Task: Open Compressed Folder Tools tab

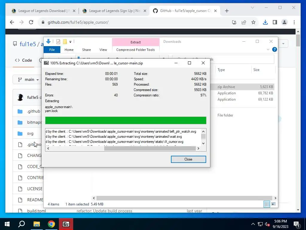Action: tap(135, 50)
